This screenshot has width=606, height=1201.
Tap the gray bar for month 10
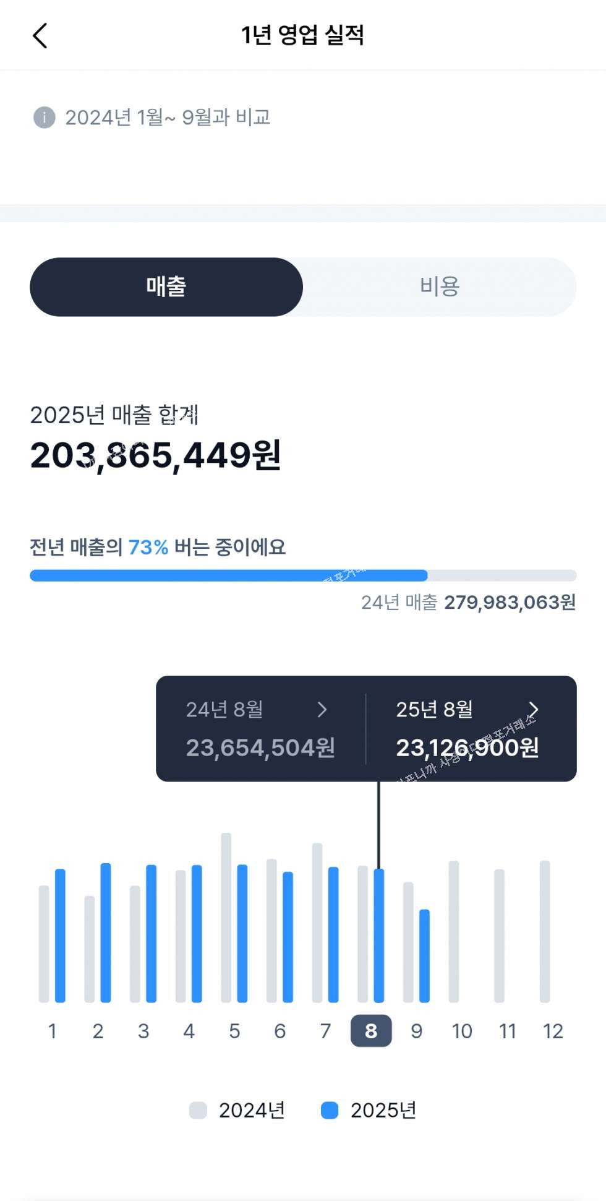click(x=454, y=931)
